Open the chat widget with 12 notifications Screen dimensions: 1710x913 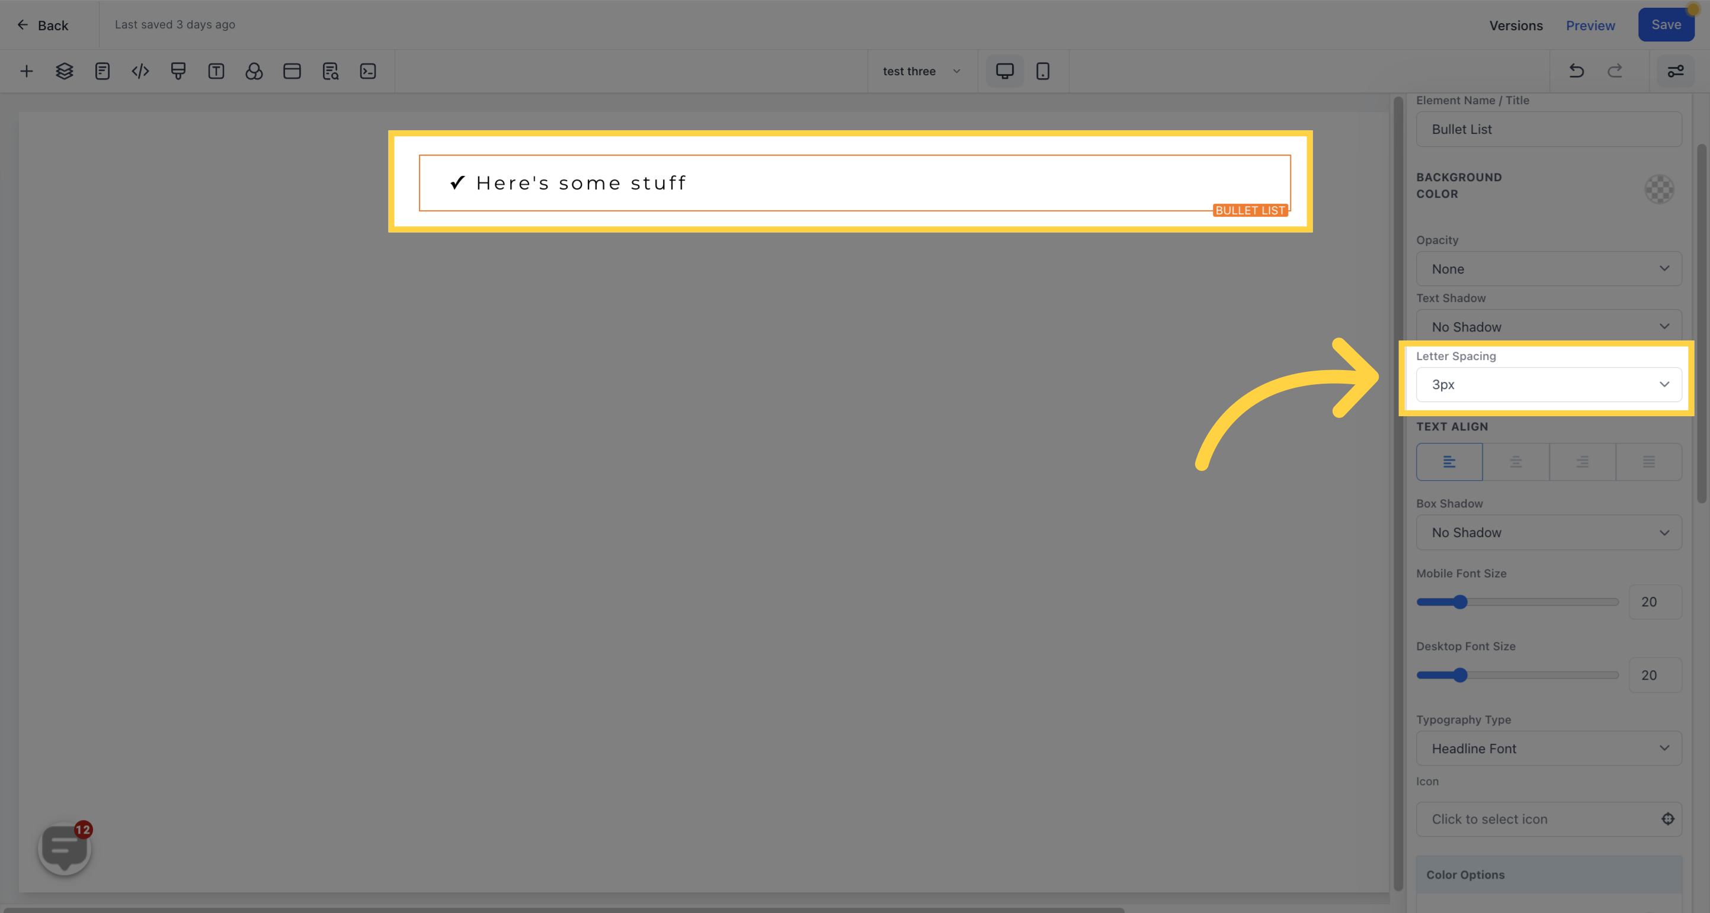[x=65, y=848]
